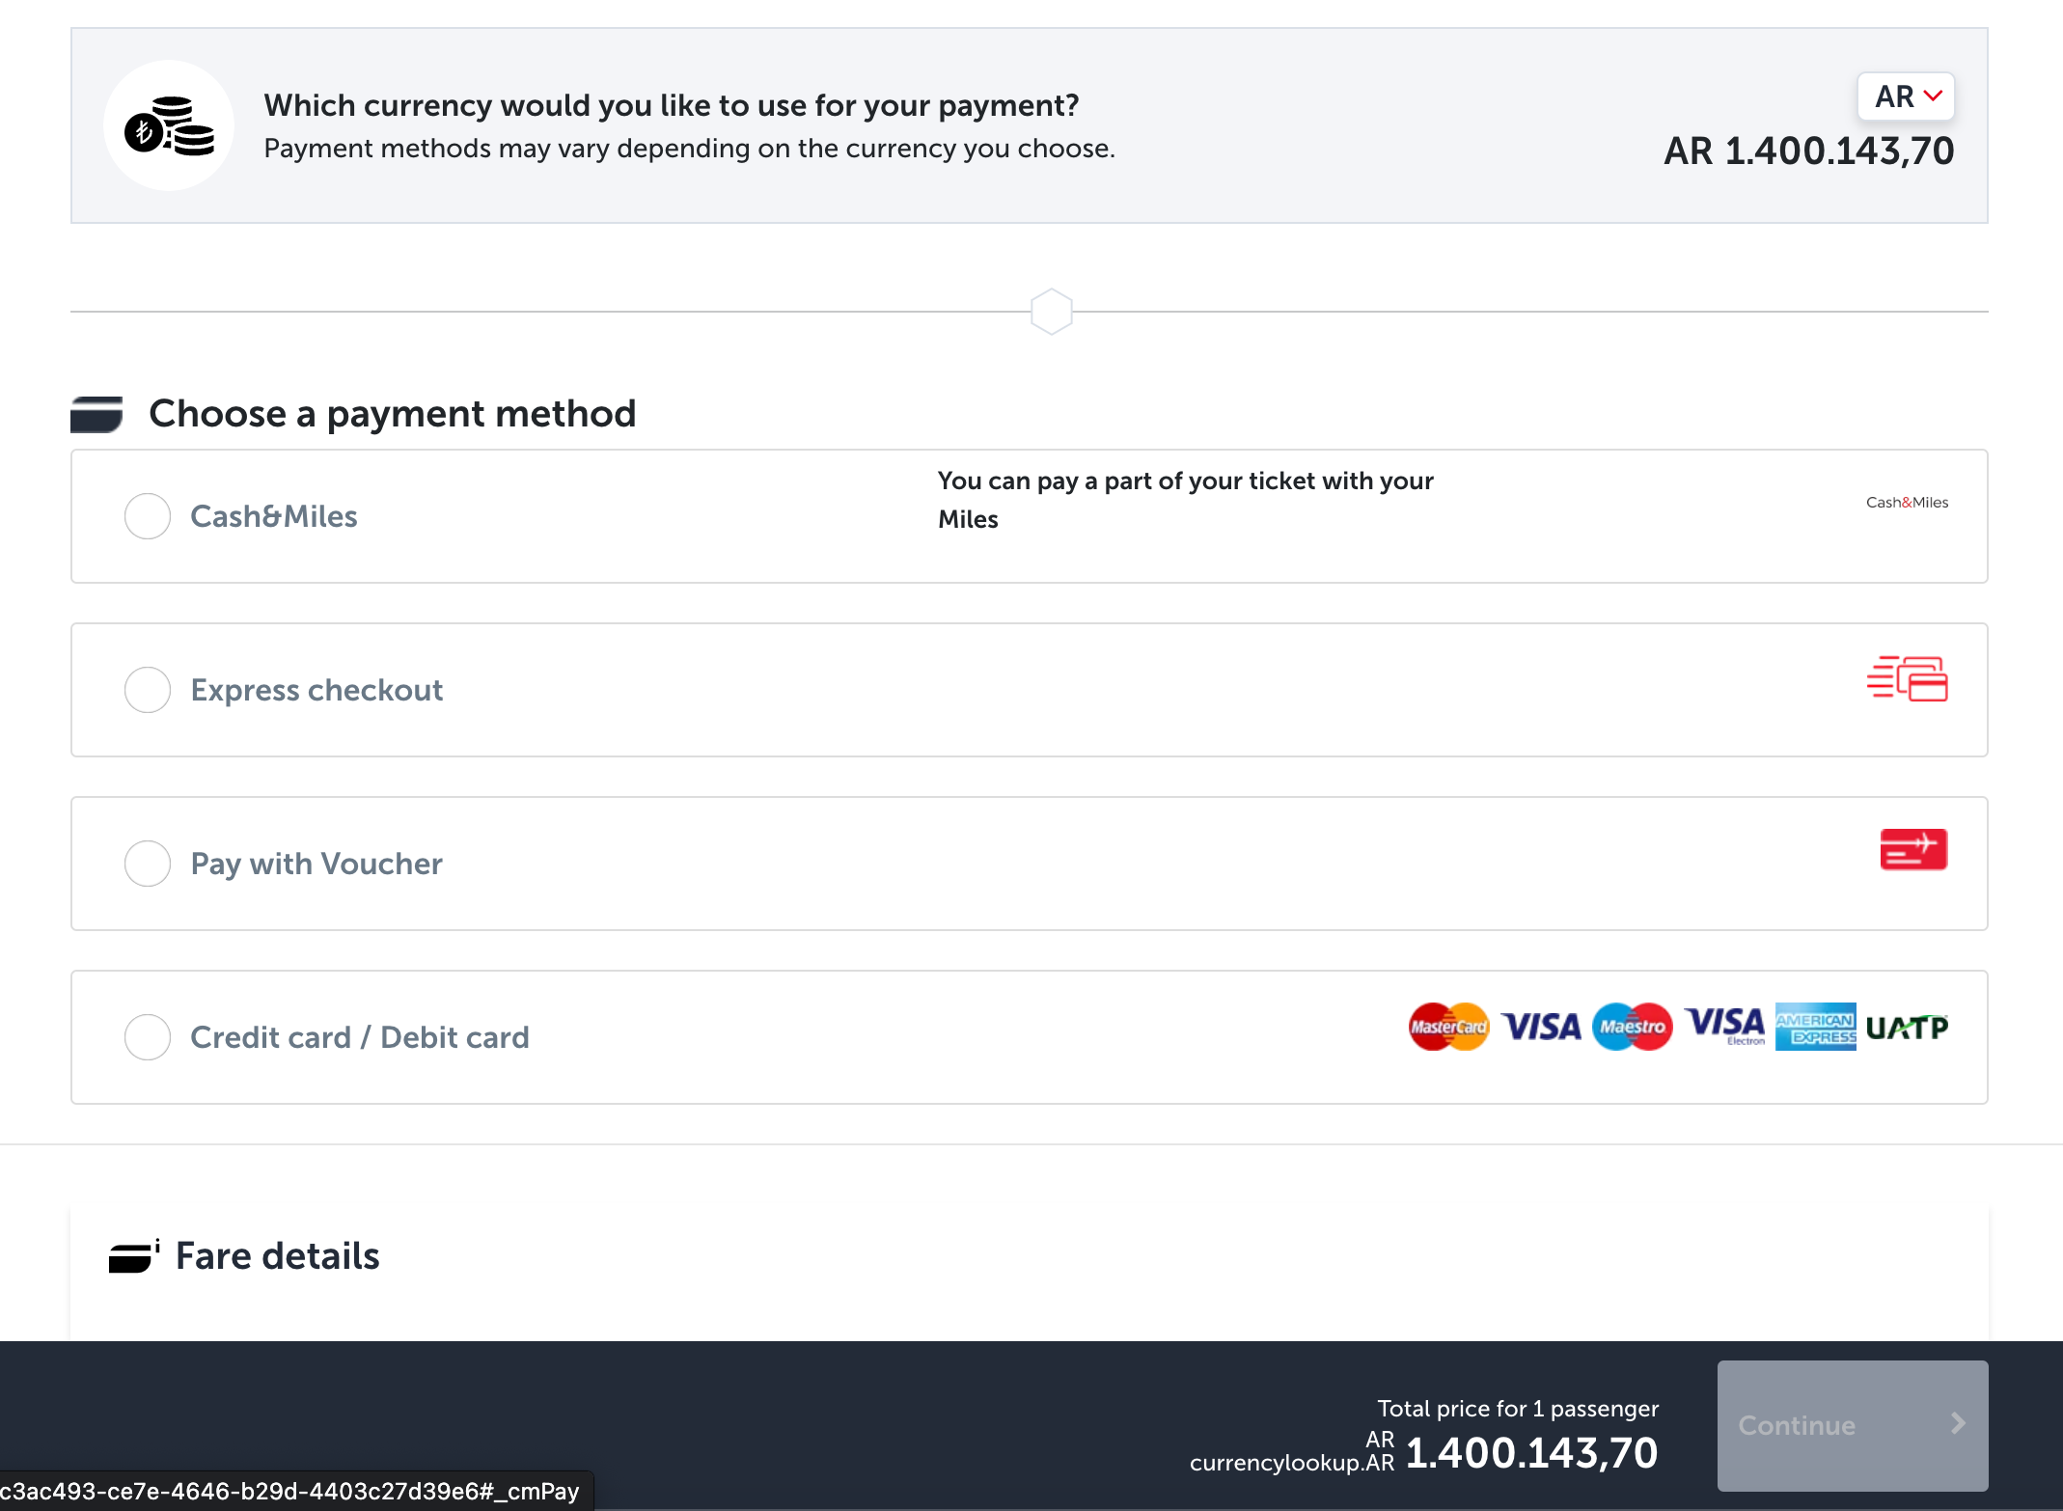Click the MasterCard logo
Screen dimensions: 2063x1511
(1447, 1027)
